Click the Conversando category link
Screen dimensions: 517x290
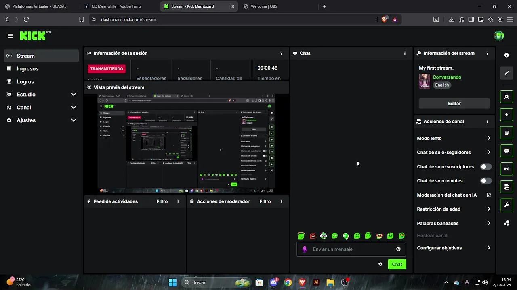click(x=447, y=77)
